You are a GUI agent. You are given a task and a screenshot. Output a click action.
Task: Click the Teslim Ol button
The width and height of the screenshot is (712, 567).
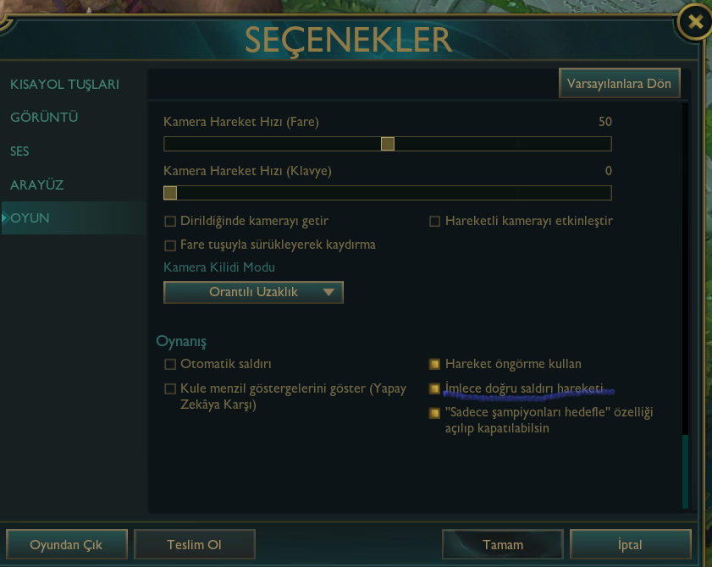coord(195,544)
